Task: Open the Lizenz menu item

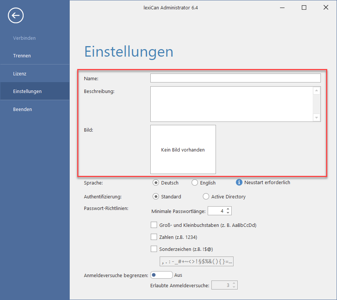Action: [19, 73]
